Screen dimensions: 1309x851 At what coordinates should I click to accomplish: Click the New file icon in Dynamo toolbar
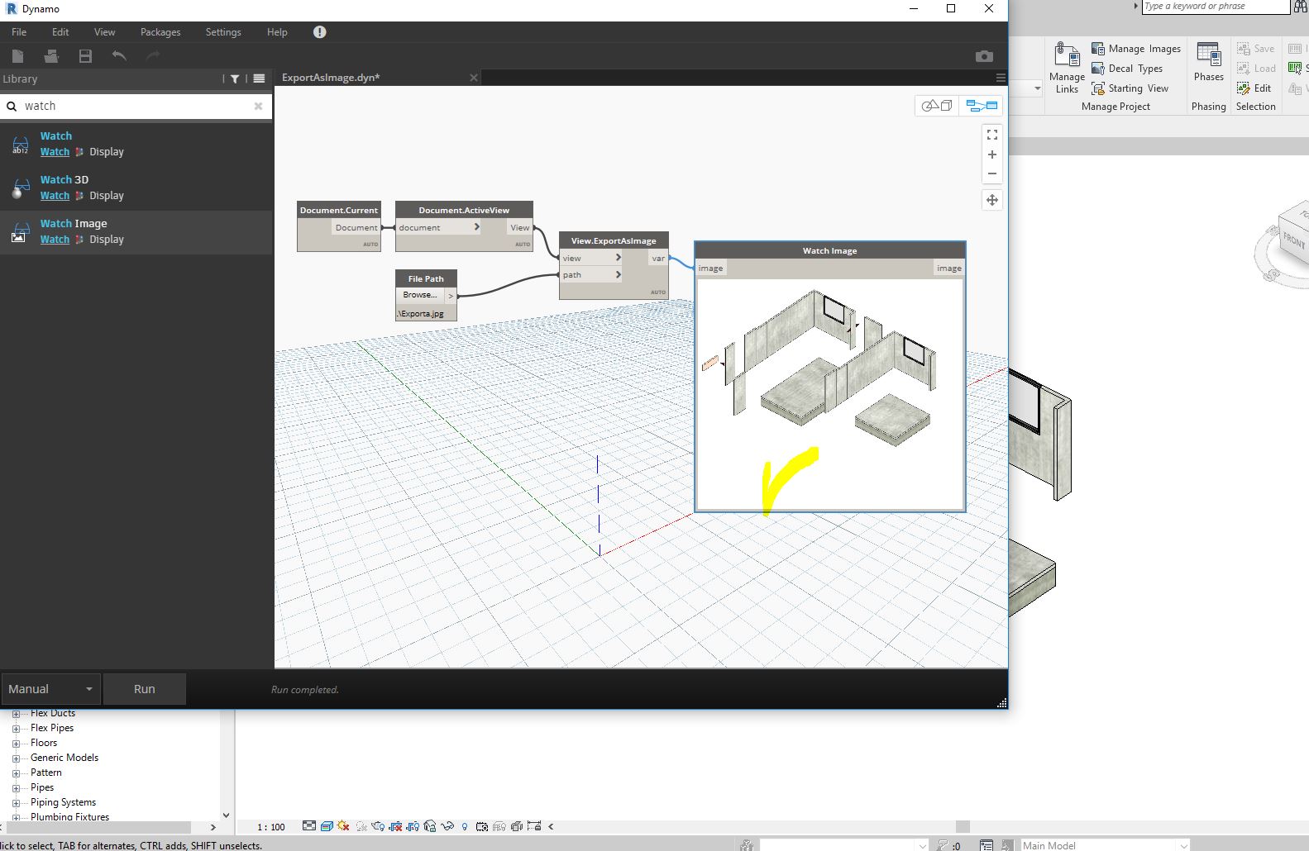18,55
